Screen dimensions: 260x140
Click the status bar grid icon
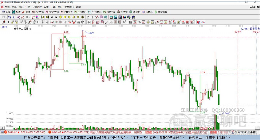pos(2,132)
